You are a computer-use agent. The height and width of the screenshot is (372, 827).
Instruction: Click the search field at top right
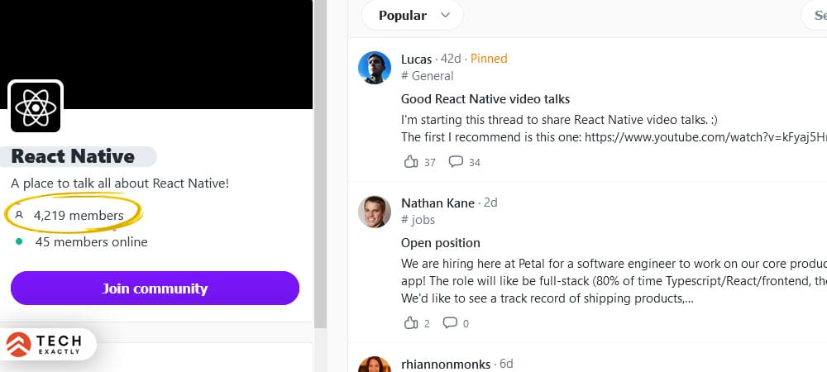(814, 15)
